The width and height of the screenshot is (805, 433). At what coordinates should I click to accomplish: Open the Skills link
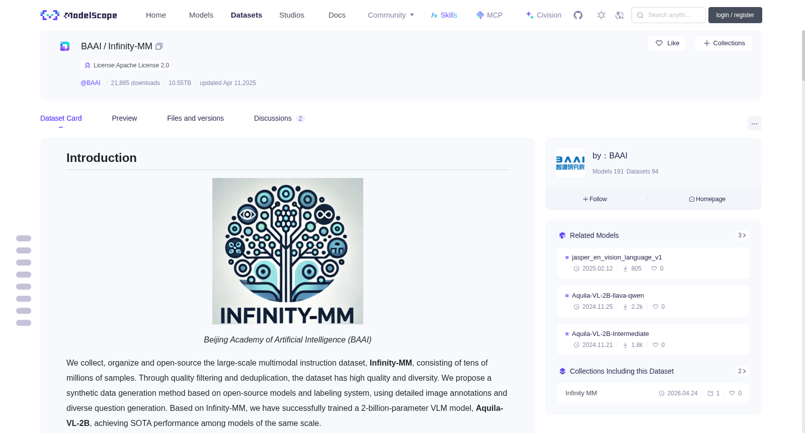click(444, 15)
